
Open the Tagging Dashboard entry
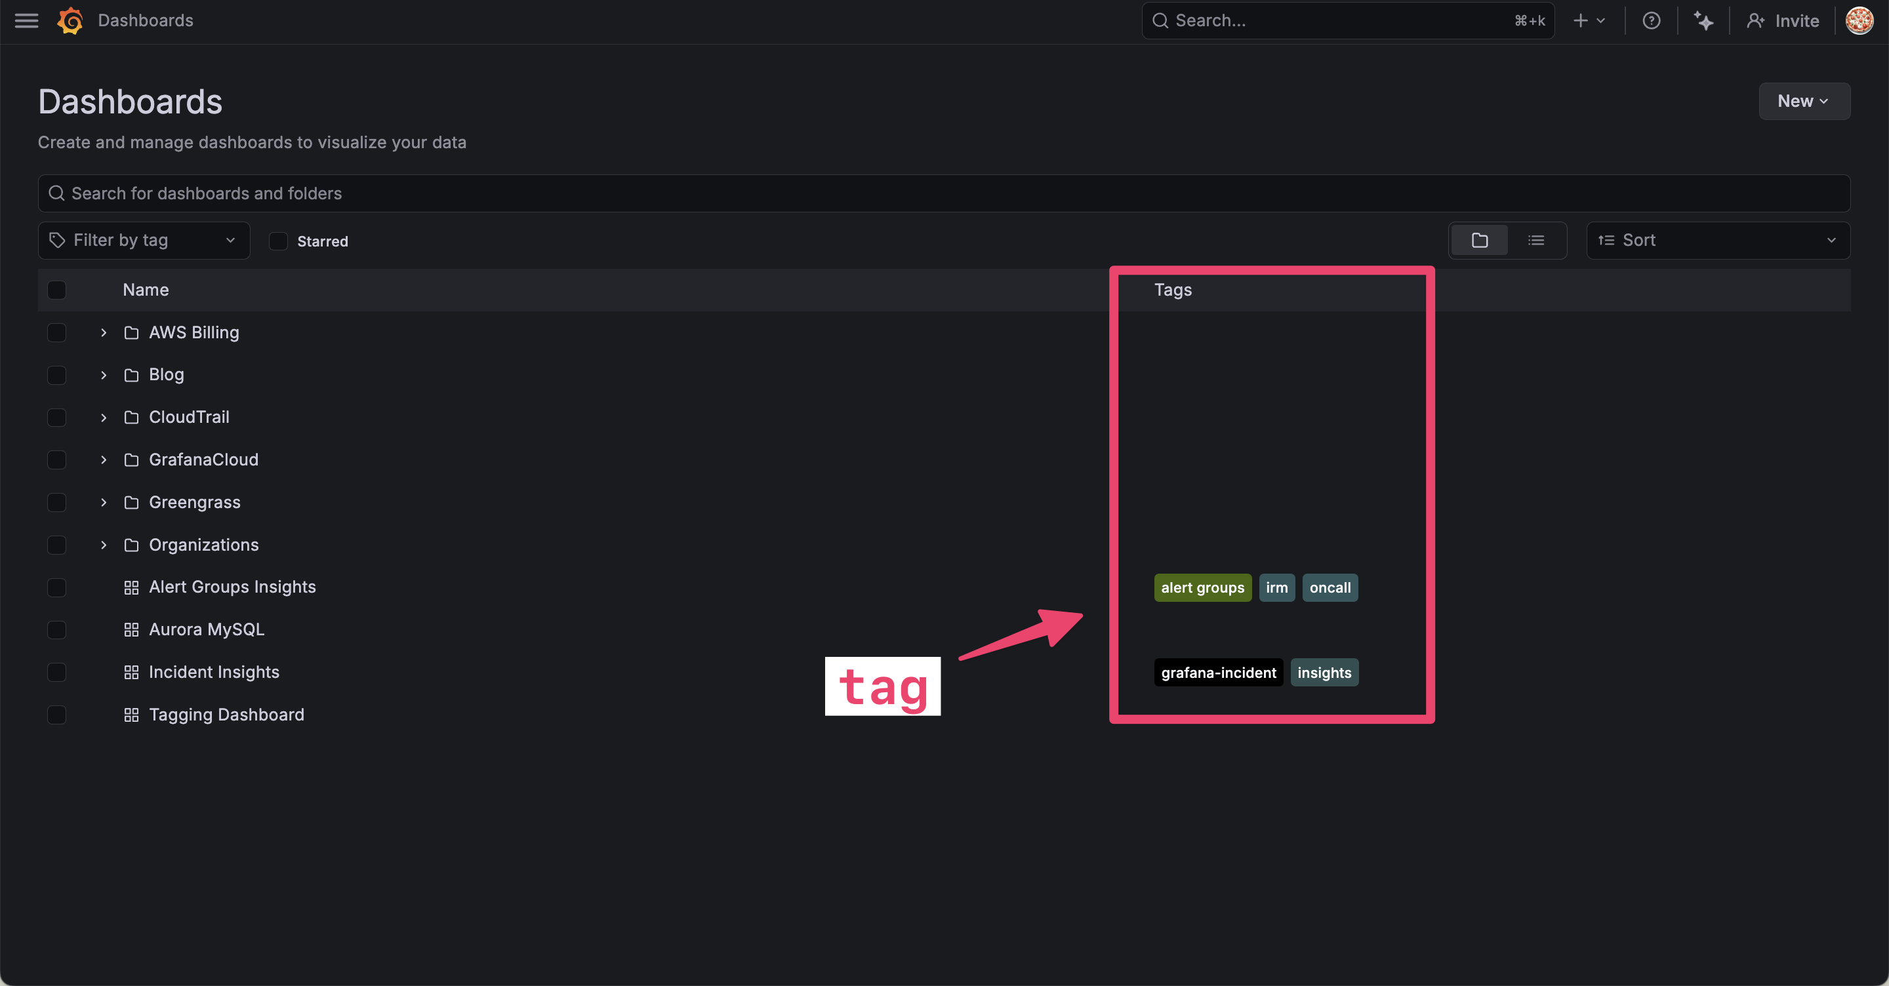[x=226, y=715]
